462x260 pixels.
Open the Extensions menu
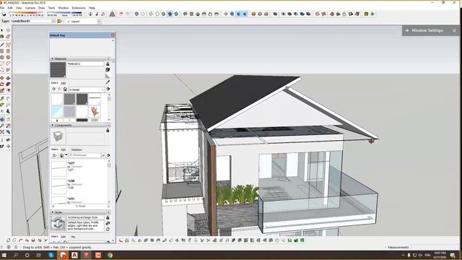click(x=79, y=8)
